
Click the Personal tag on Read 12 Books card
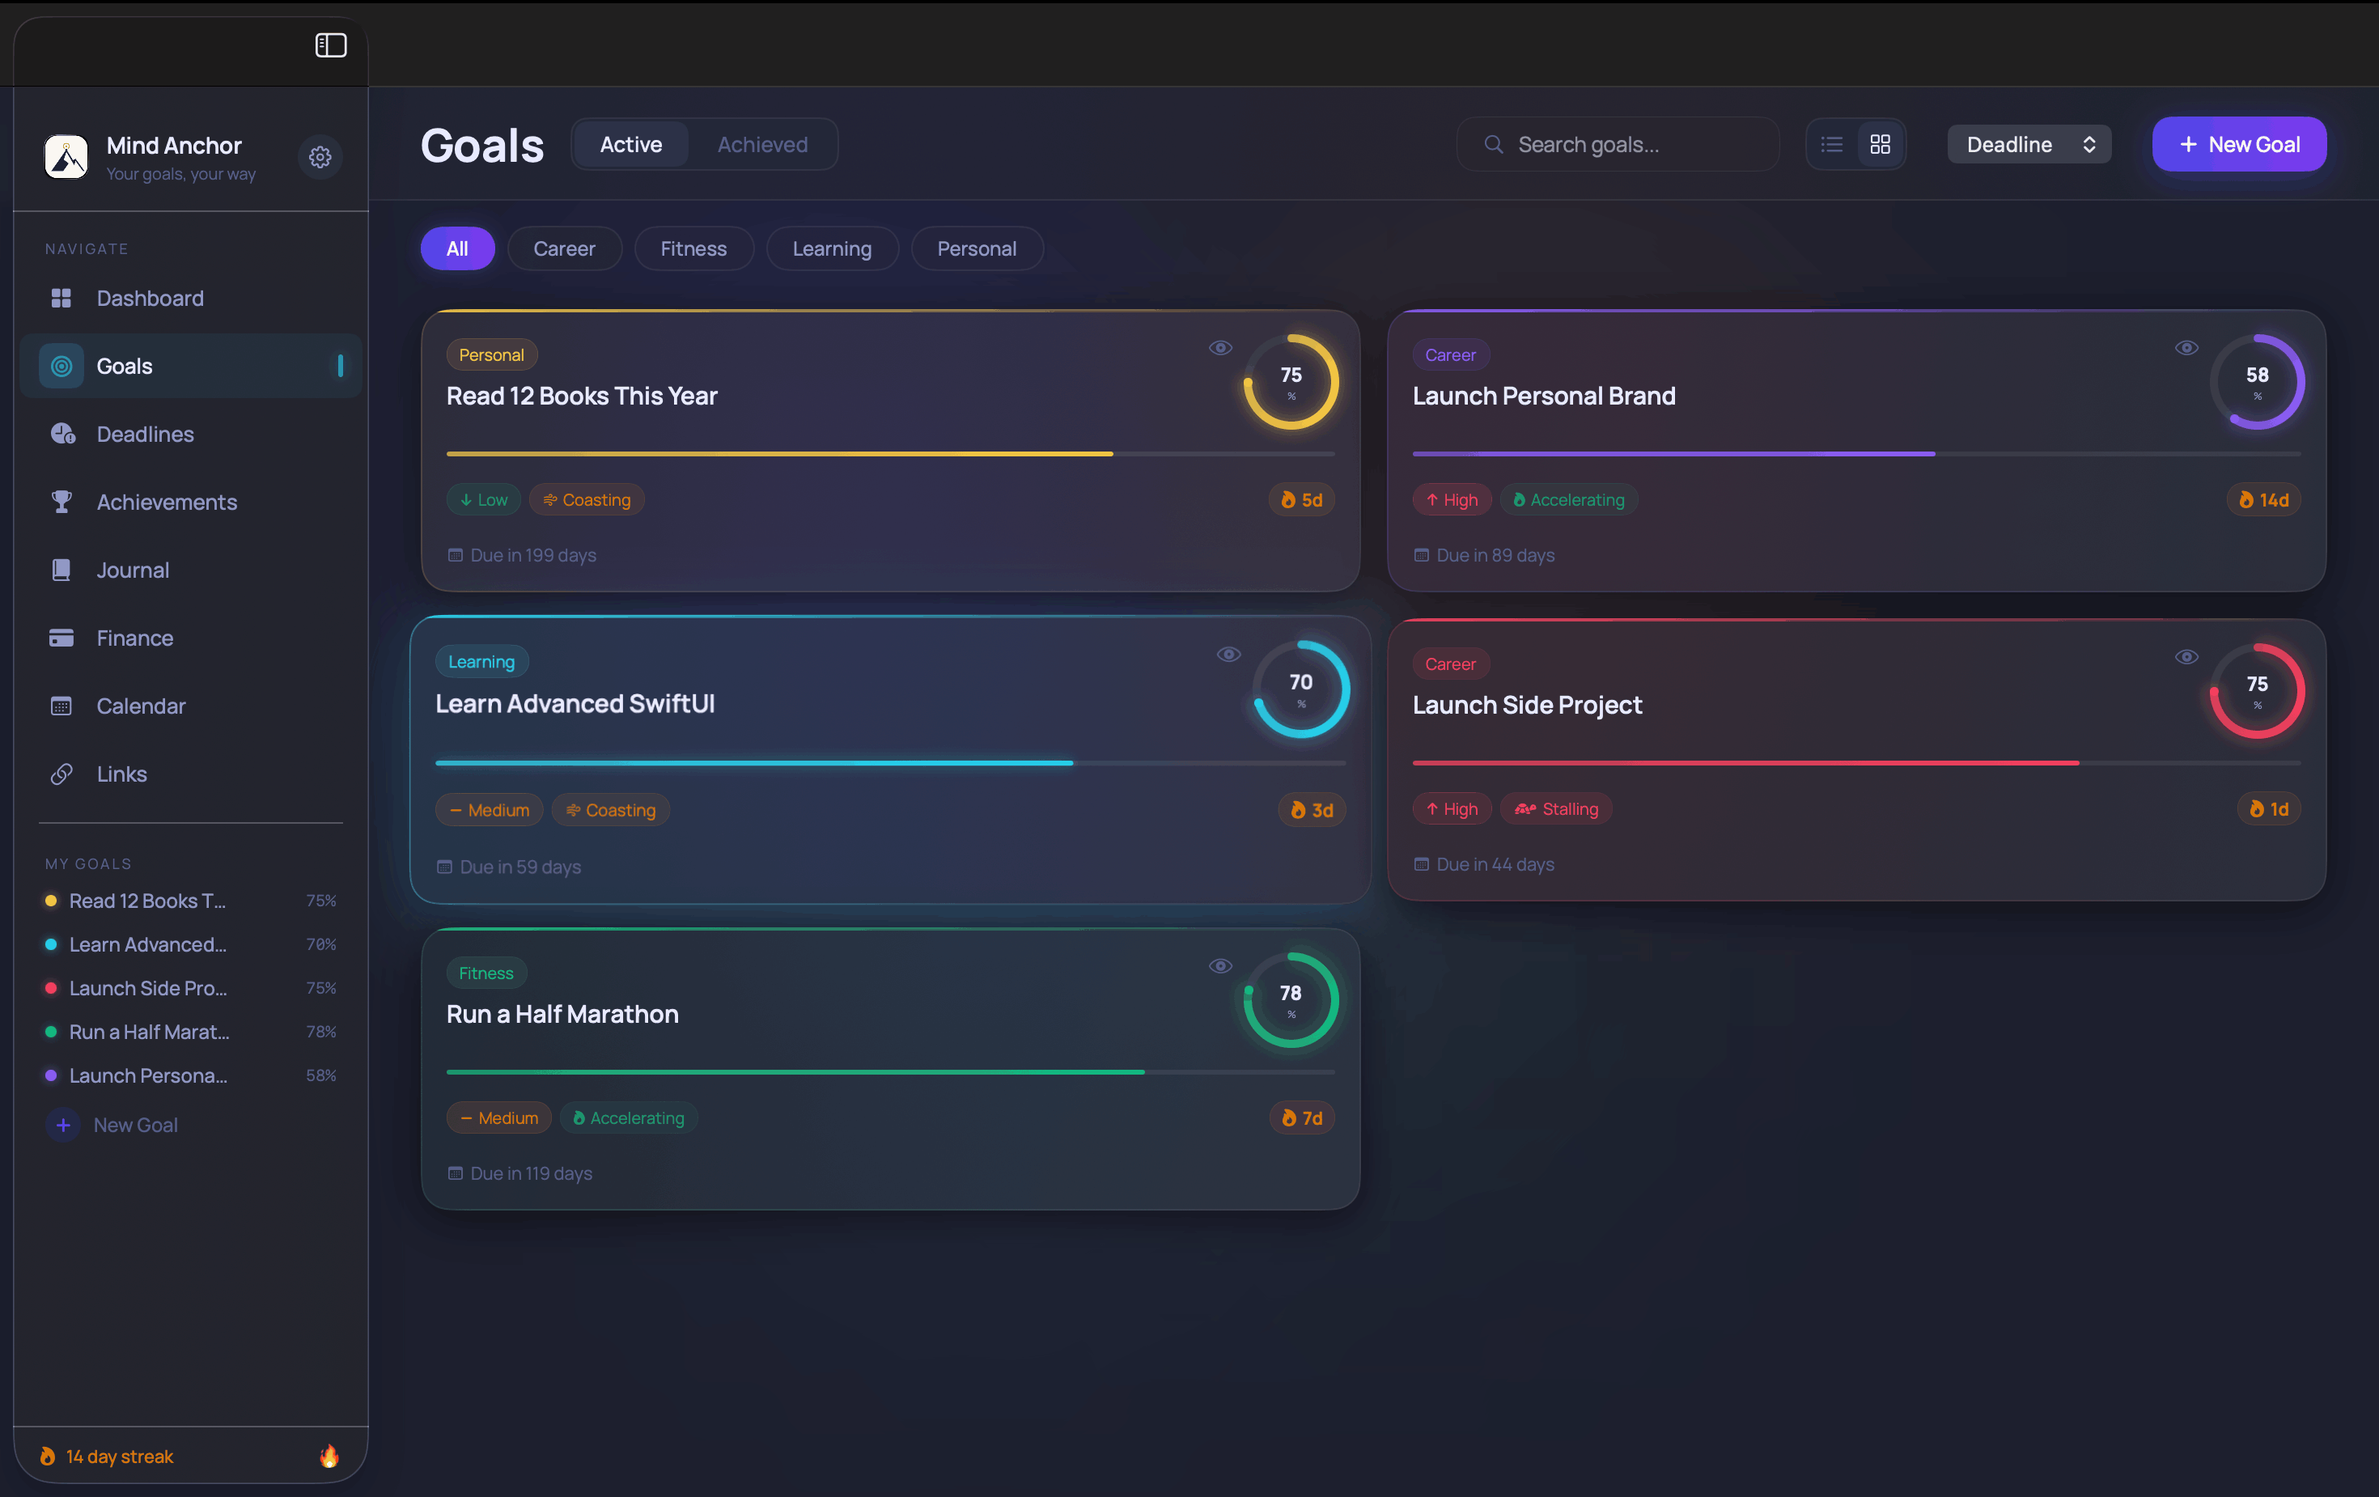click(x=491, y=354)
